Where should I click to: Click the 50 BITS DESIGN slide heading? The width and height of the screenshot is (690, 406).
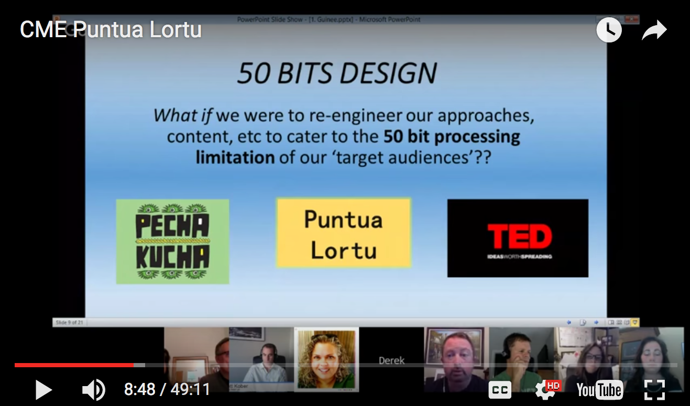pos(337,74)
